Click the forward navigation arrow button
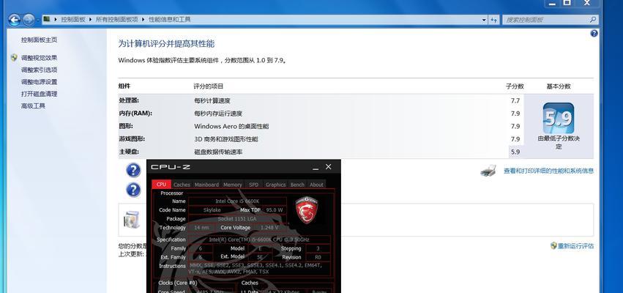Screen dimensions: 623x293 [x=29, y=20]
